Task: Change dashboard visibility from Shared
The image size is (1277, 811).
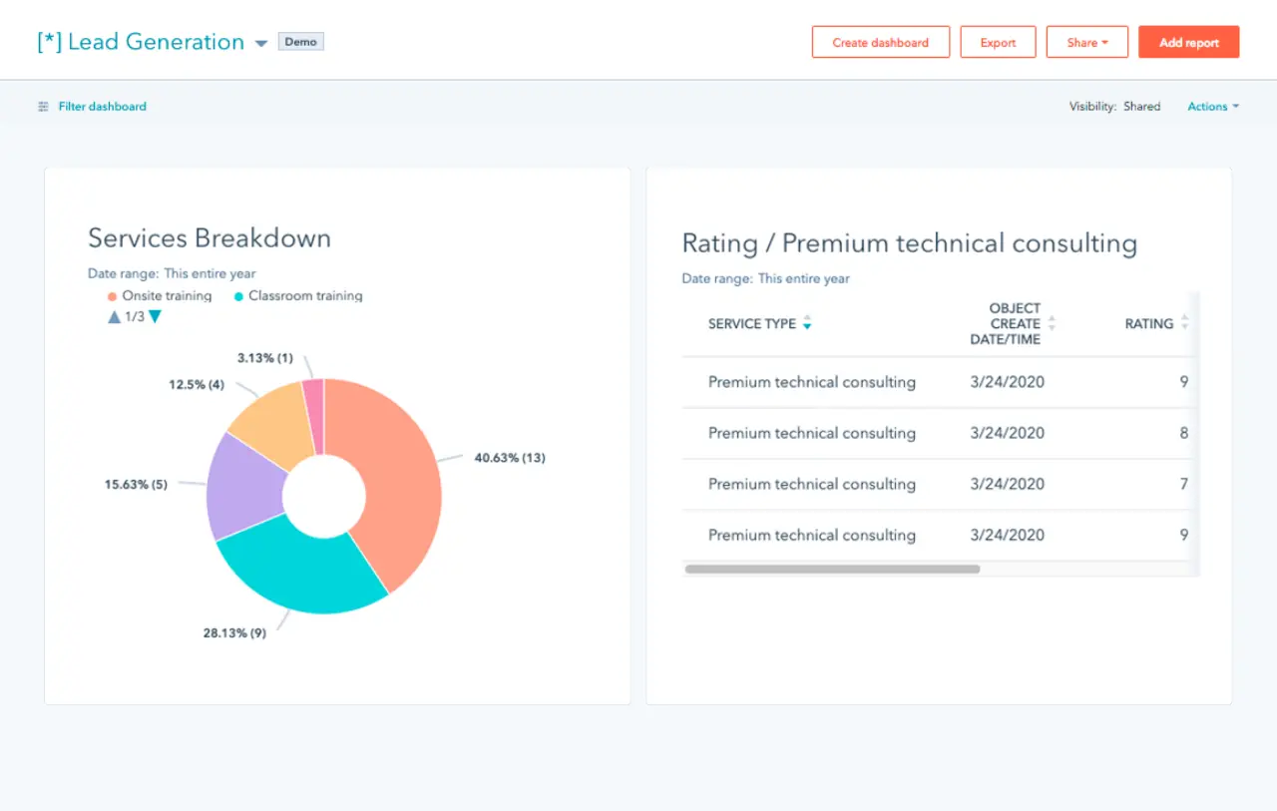Action: (x=1141, y=106)
